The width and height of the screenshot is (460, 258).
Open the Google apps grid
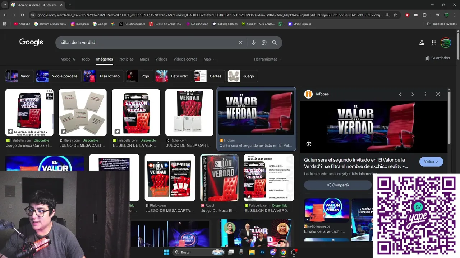coord(434,43)
